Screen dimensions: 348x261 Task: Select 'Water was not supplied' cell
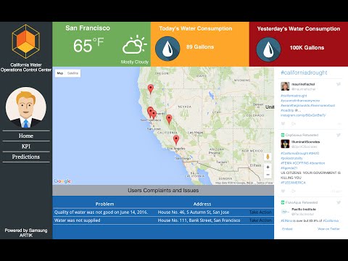[x=77, y=220]
